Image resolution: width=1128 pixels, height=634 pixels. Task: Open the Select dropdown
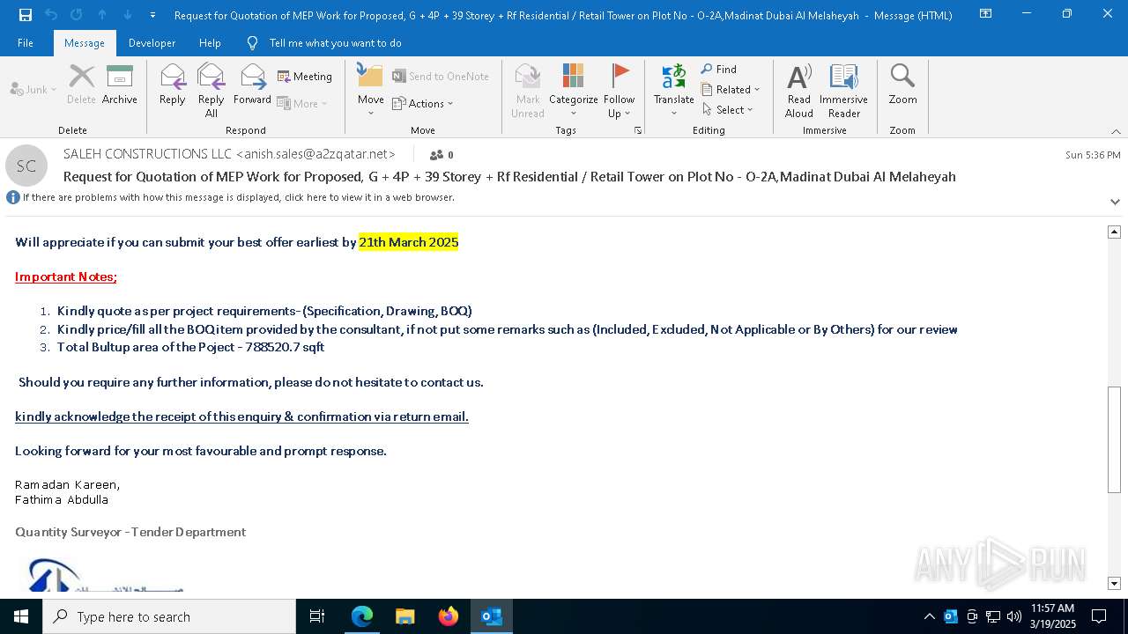coord(728,109)
